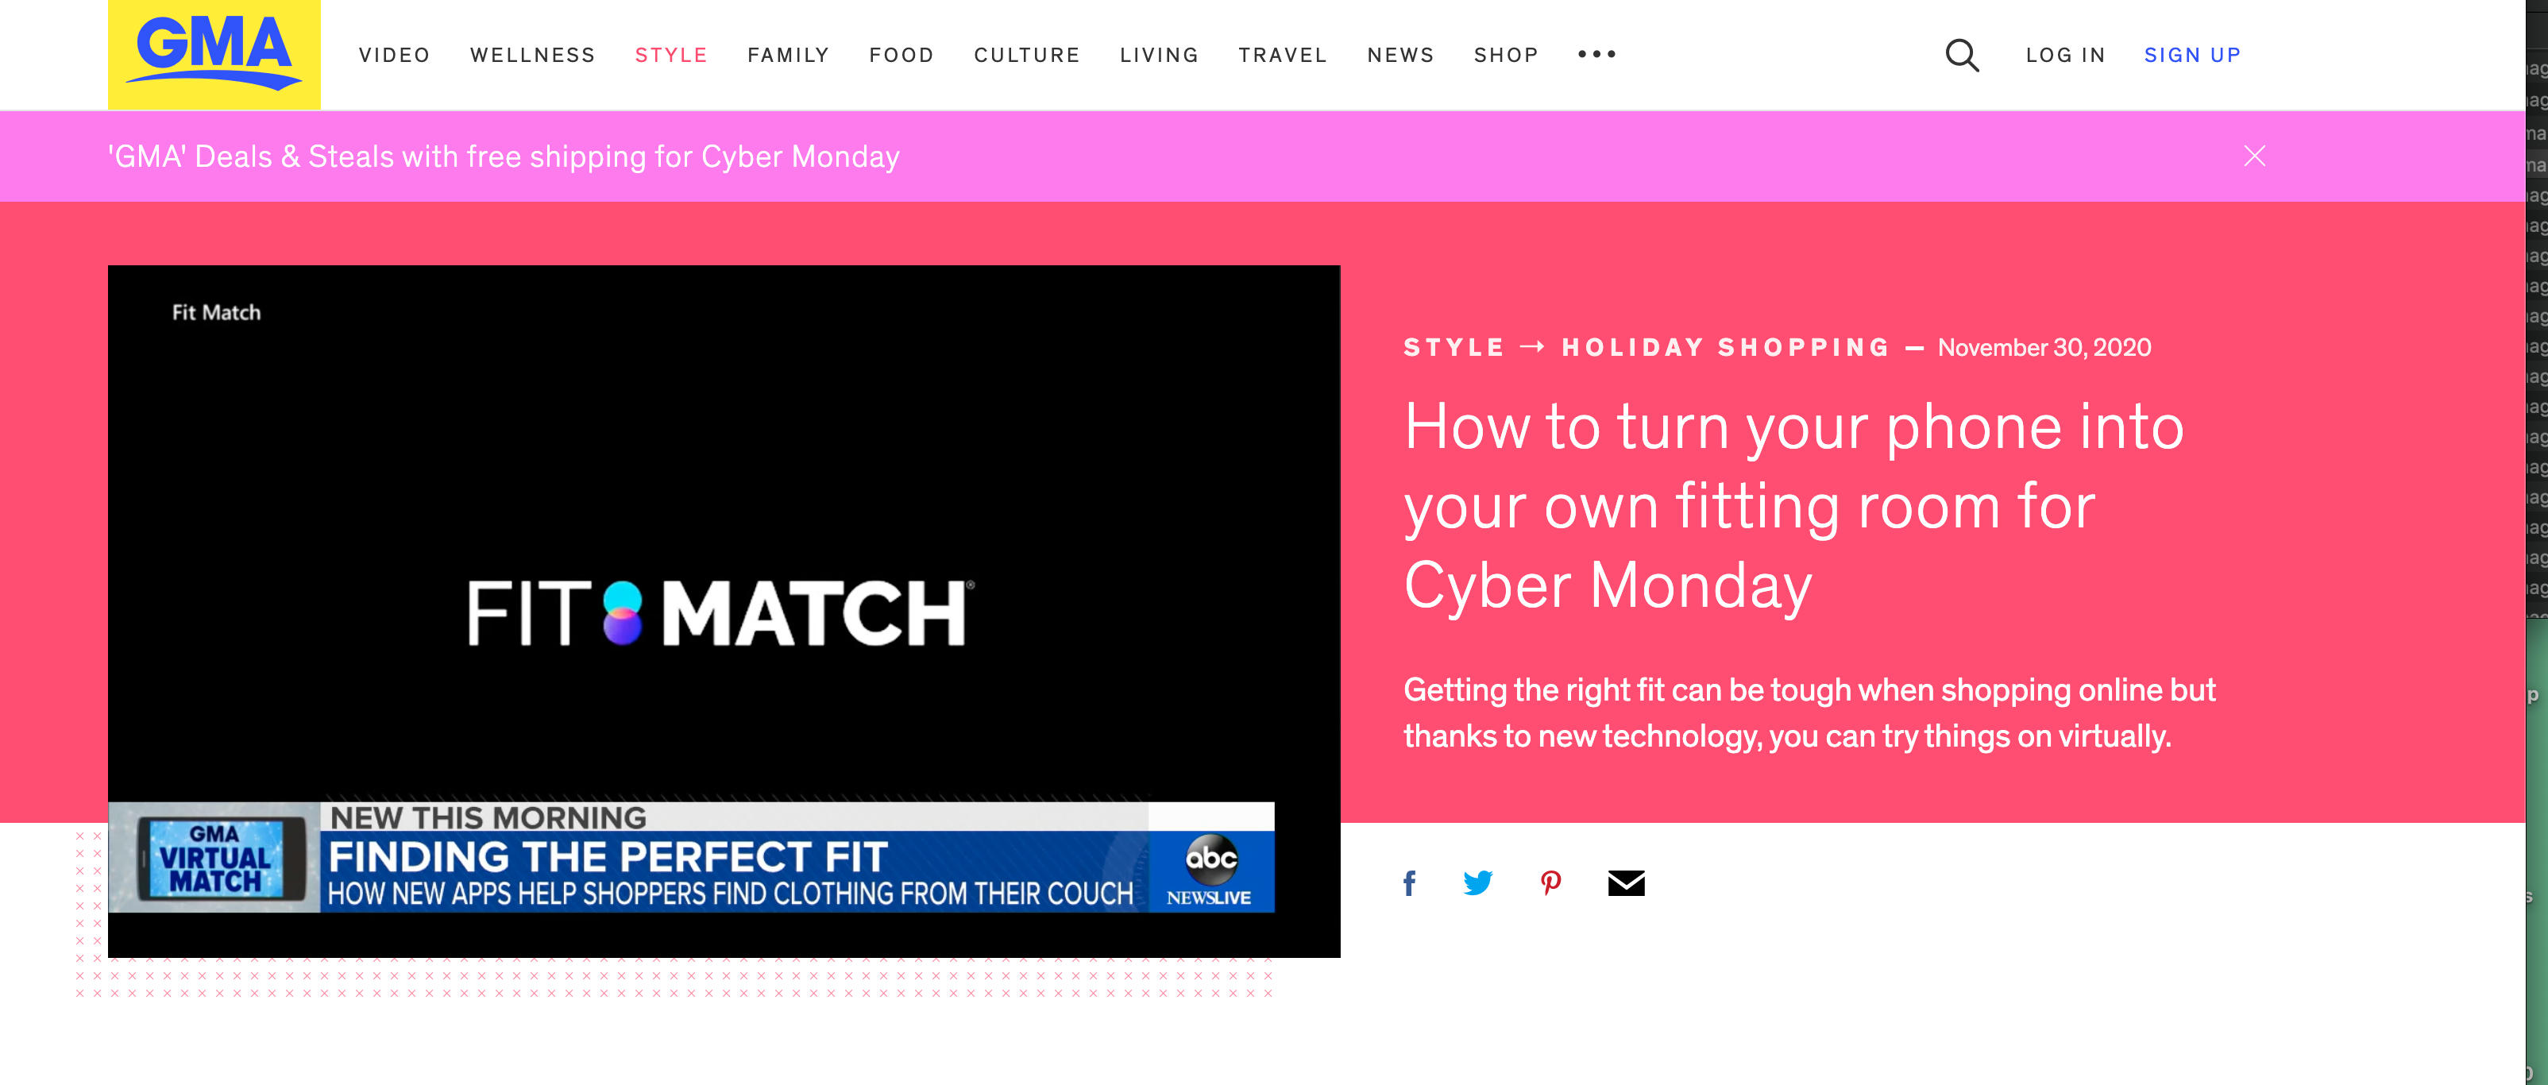Click the STYLE breadcrumb link

[x=1453, y=347]
